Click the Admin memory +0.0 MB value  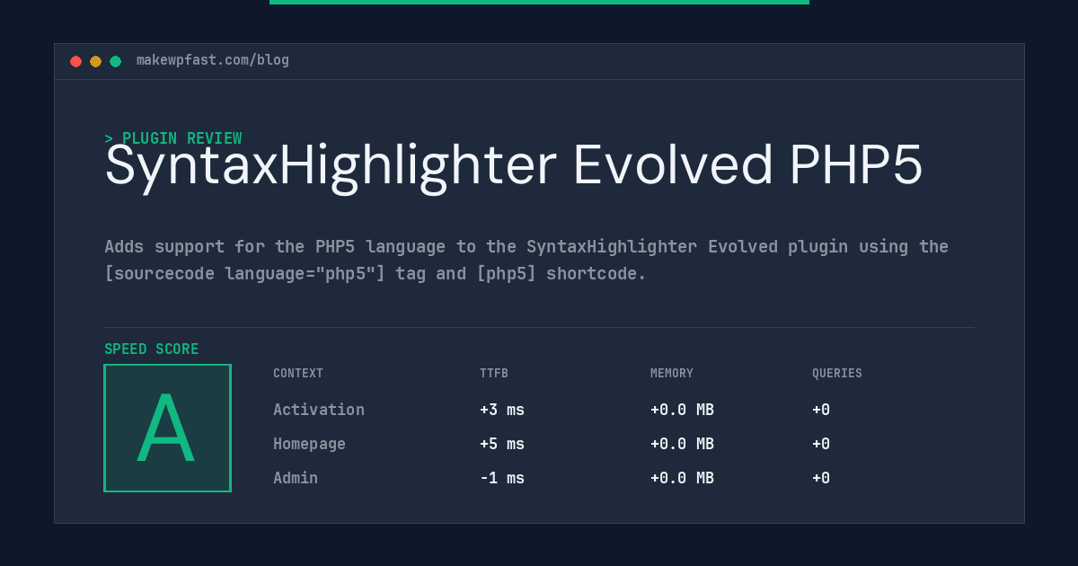click(682, 478)
